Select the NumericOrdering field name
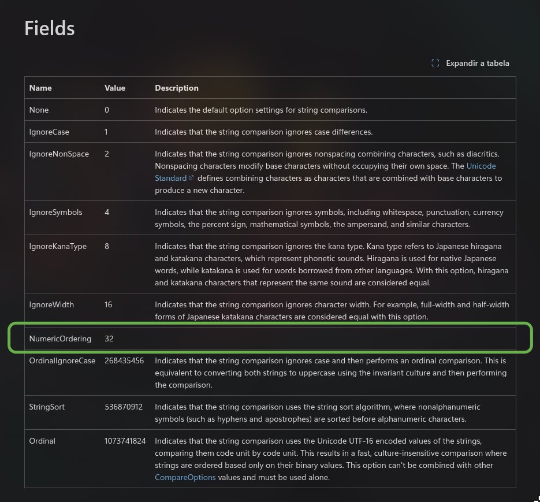Viewport: 540px width, 502px height. coord(60,339)
